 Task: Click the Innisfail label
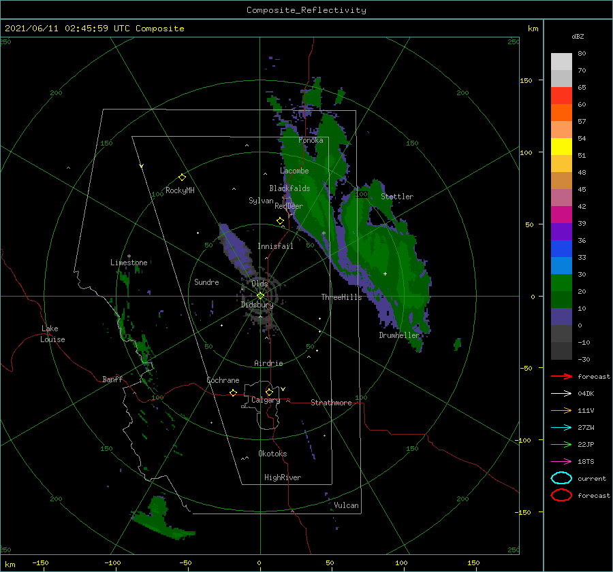pyautogui.click(x=275, y=246)
